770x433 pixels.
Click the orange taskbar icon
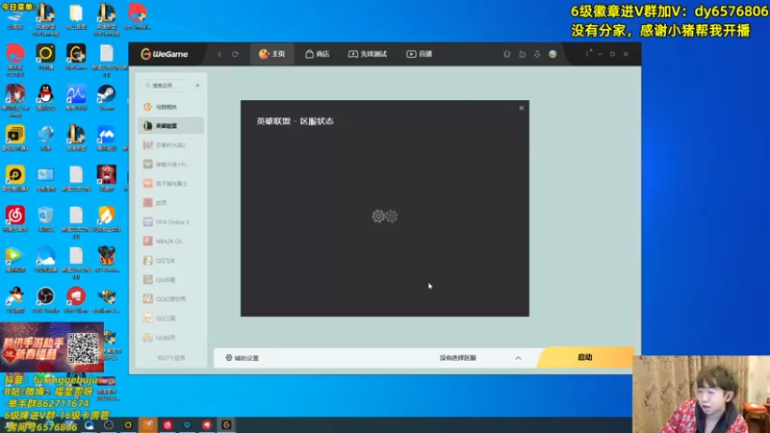coord(148,424)
